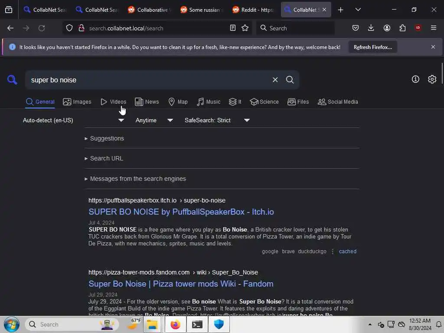The width and height of the screenshot is (444, 333).
Task: Open tracking protection shield icon
Action: [69, 28]
